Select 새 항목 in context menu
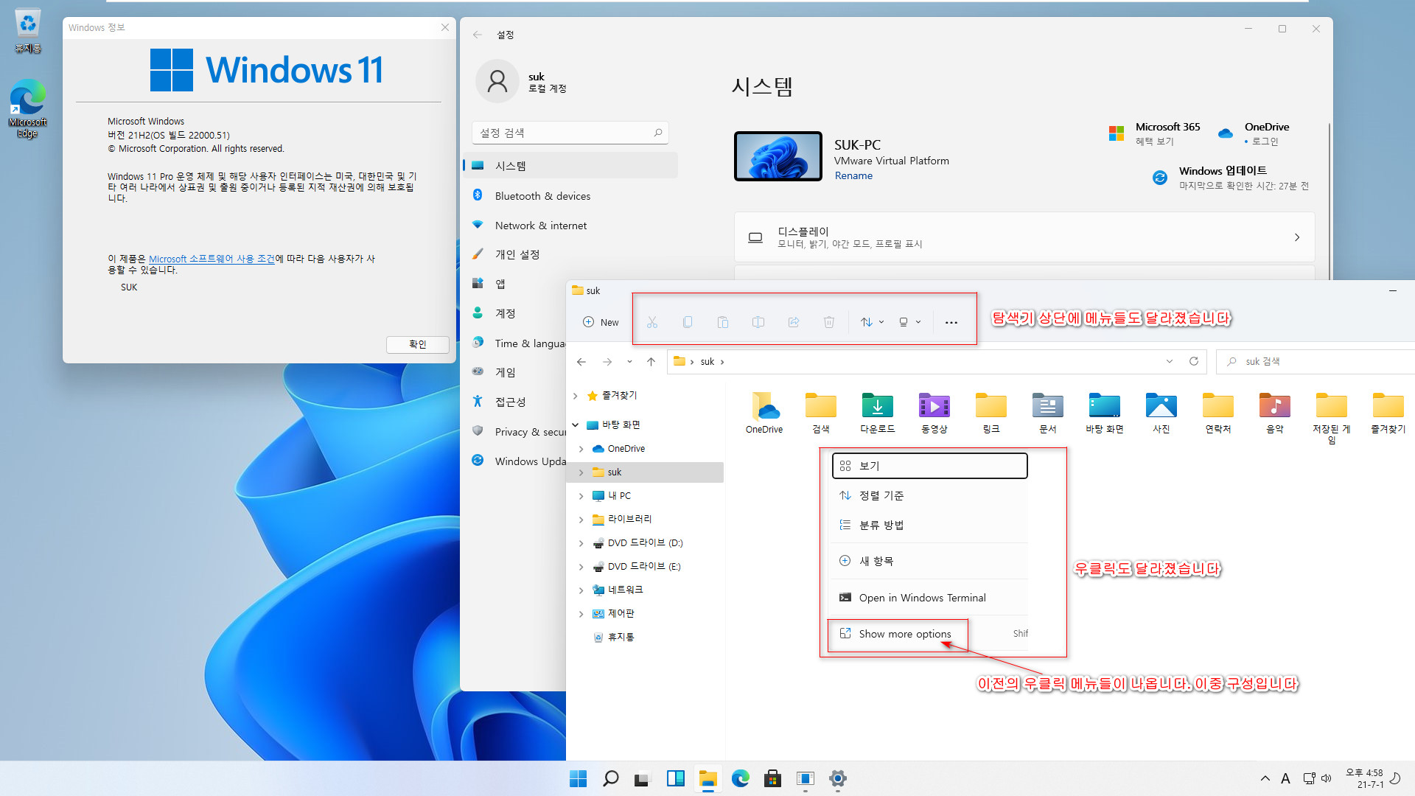 [929, 561]
